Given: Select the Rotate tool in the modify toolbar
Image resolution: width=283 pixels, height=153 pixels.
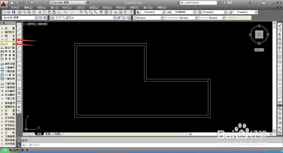Looking at the screenshot, I should coord(280,52).
